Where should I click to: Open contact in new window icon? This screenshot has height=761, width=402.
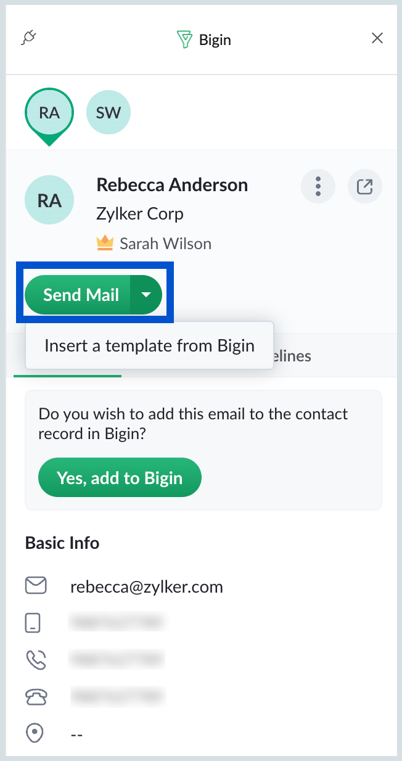(x=365, y=186)
